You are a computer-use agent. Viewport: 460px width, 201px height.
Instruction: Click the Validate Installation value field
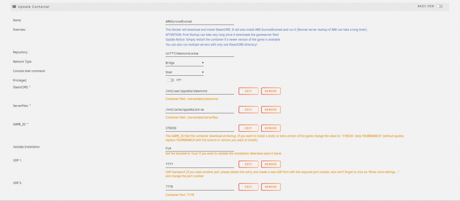(200, 148)
